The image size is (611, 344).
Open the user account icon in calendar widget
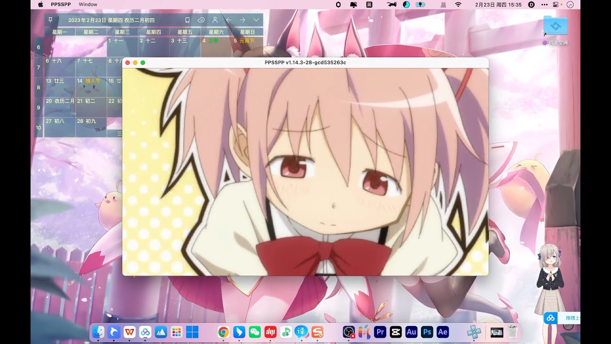pos(215,20)
